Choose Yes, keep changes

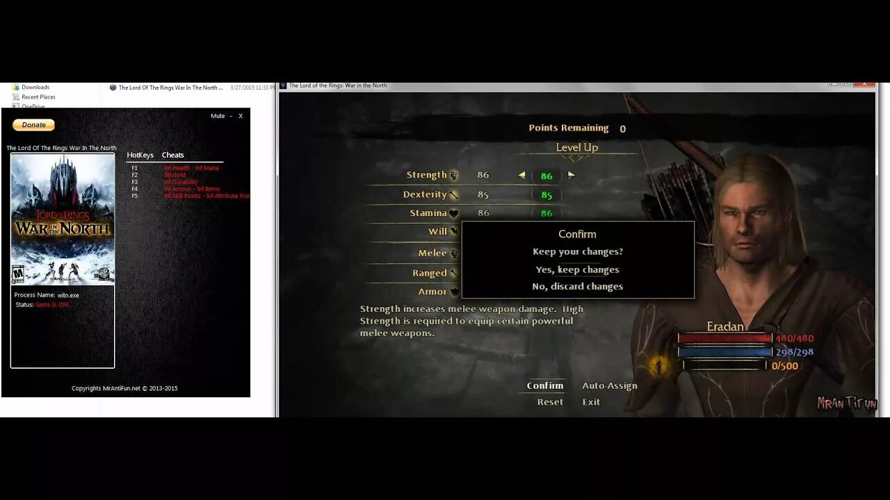pyautogui.click(x=577, y=270)
